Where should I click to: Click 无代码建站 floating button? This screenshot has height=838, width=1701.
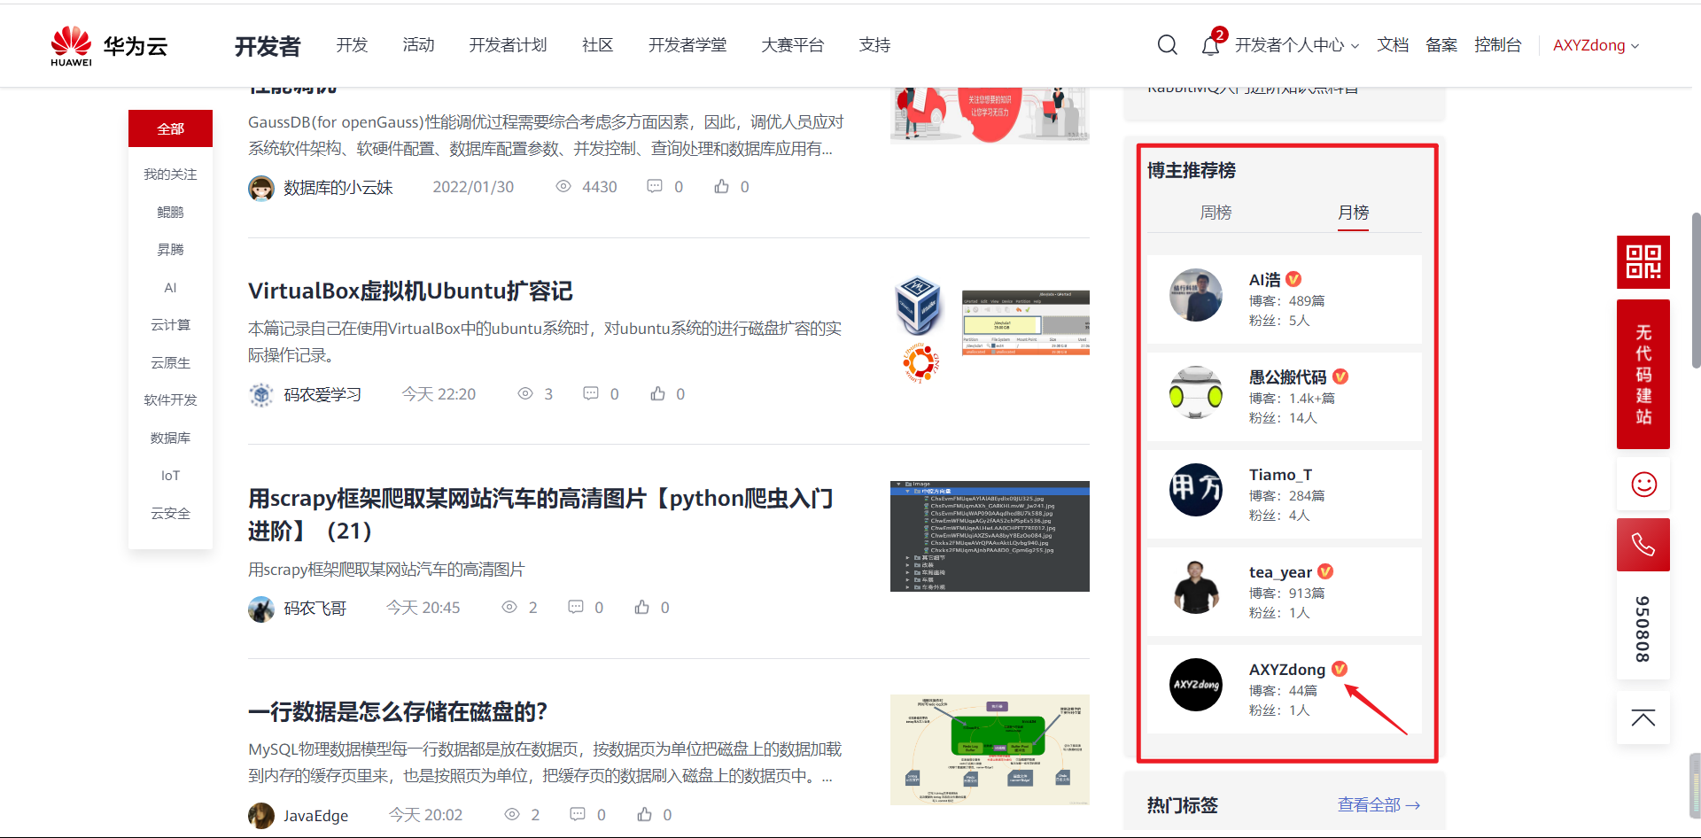(1643, 374)
